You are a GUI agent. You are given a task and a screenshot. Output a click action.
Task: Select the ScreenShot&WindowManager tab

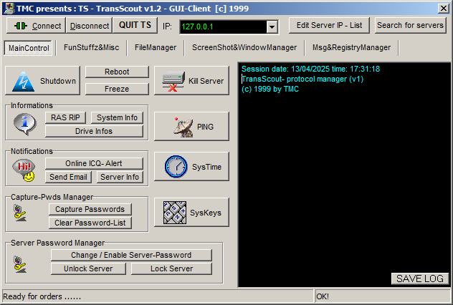(x=244, y=48)
